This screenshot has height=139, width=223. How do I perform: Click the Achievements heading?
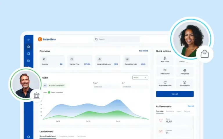coord(164,106)
